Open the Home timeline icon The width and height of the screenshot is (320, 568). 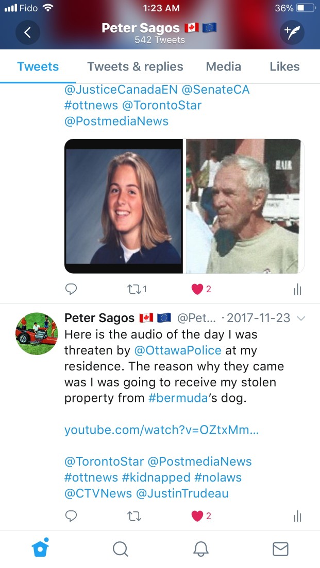40,548
